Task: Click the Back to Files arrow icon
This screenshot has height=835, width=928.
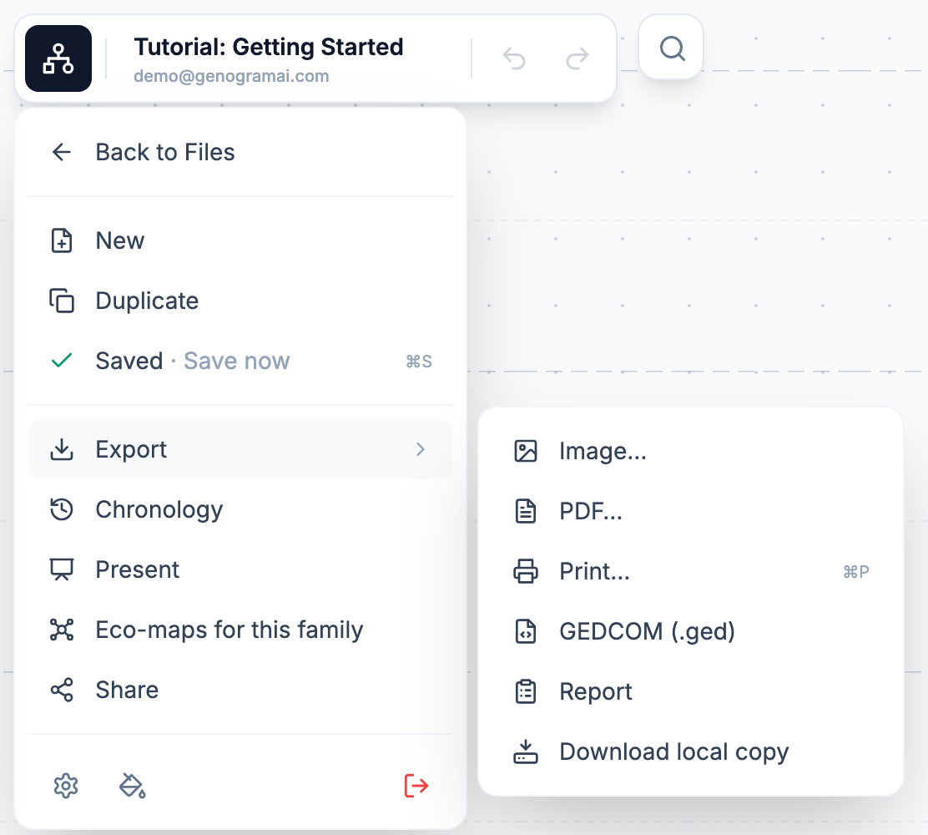Action: (x=62, y=152)
